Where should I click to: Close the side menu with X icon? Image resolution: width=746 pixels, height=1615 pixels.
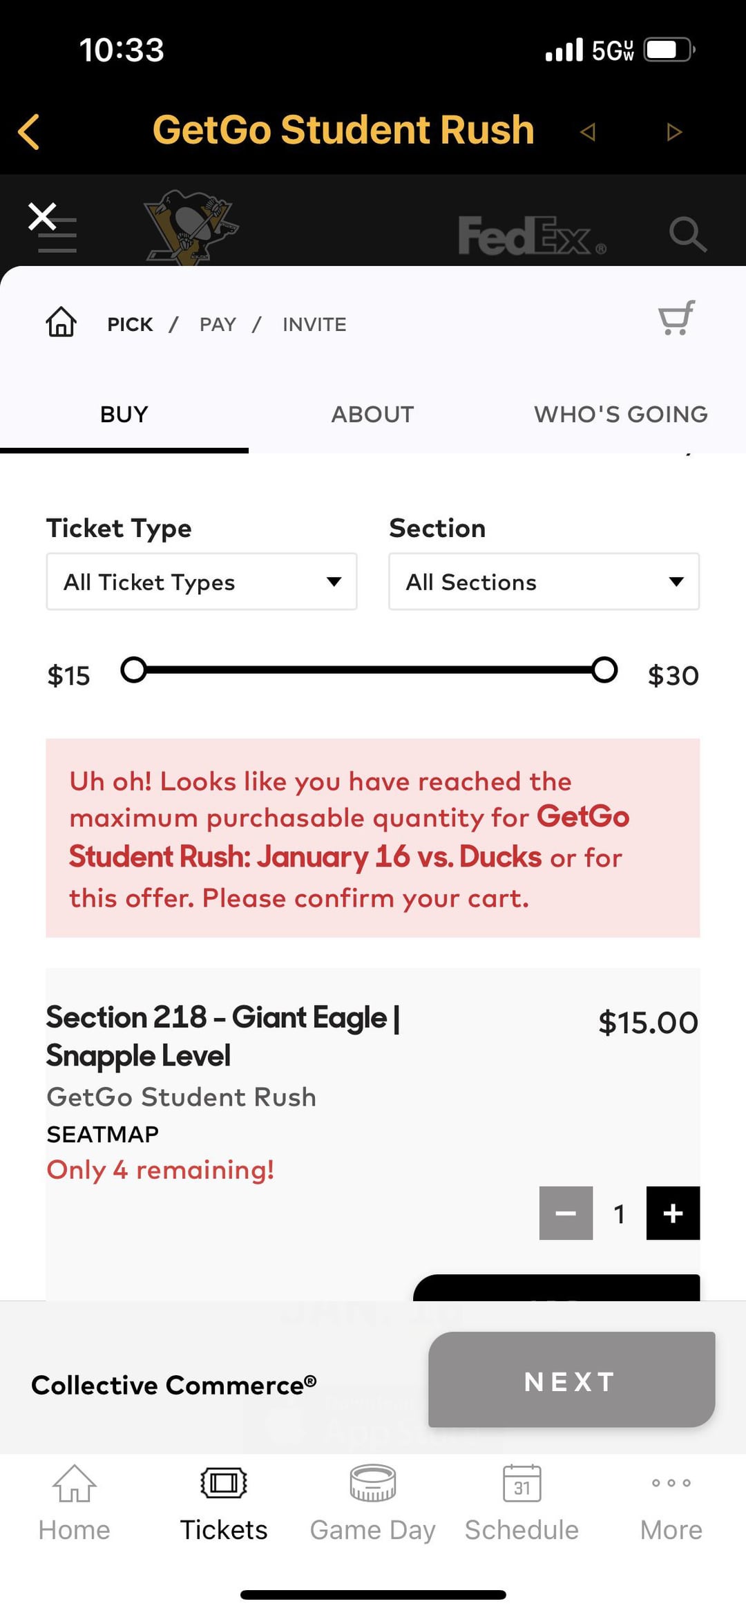pyautogui.click(x=43, y=217)
